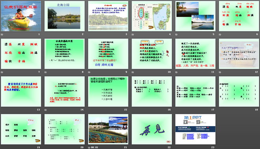Select slide 21 with the dragon wall photos
Screen dimensions: 260x149
(x=108, y=129)
